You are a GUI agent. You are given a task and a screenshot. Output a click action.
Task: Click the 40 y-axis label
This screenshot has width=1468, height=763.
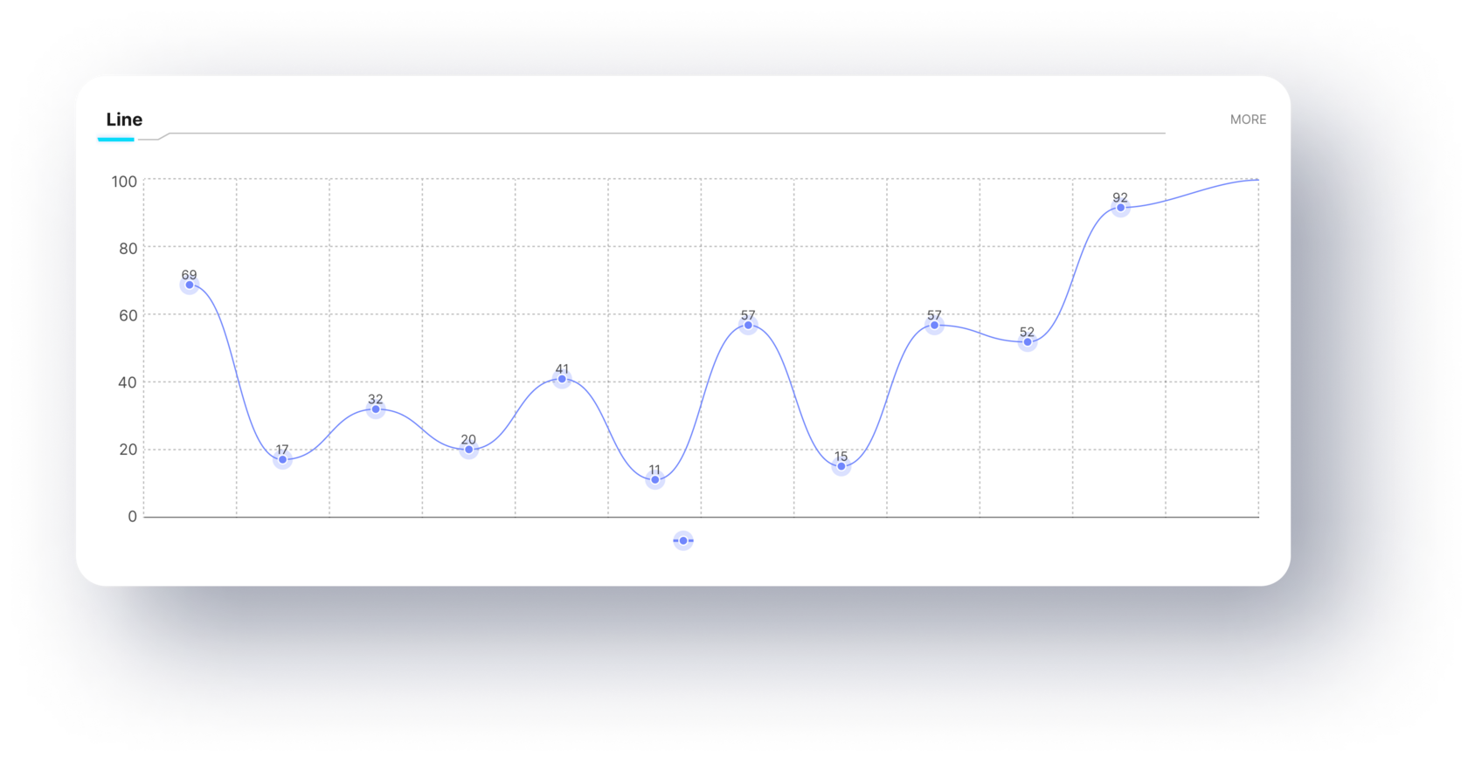point(128,382)
